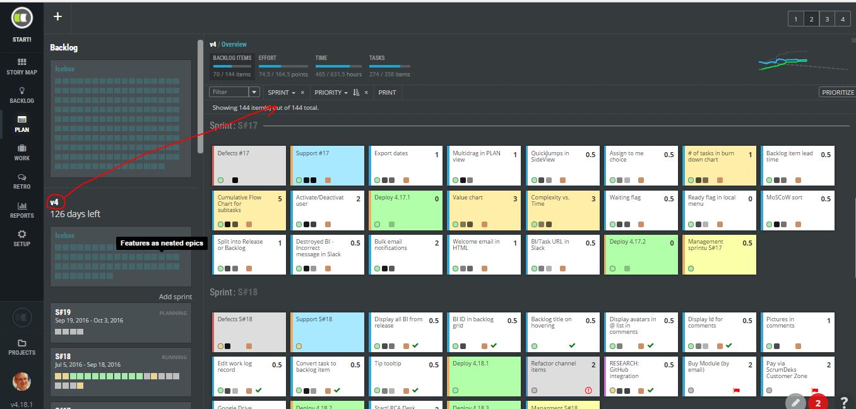Open the Deploy 4.17.1 card
856x409 pixels.
(405, 210)
